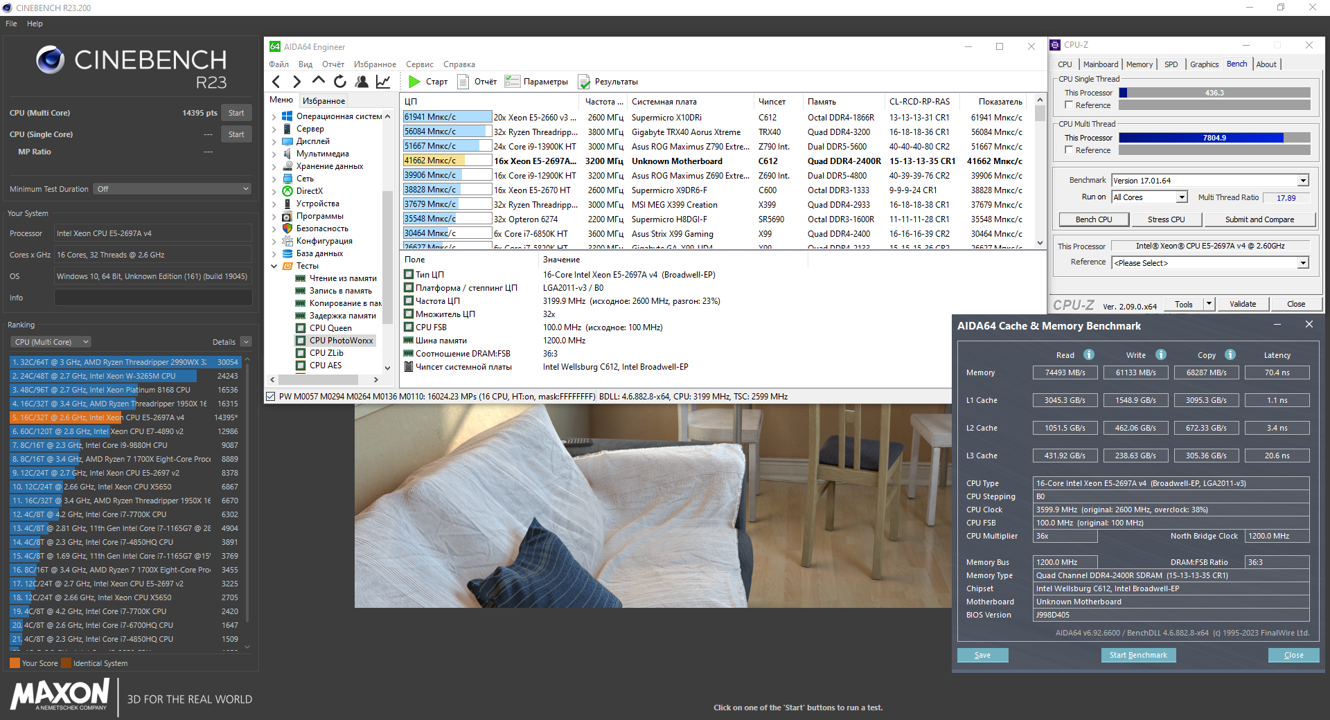Click the info icon next to Copy
The height and width of the screenshot is (720, 1330).
pos(1230,354)
